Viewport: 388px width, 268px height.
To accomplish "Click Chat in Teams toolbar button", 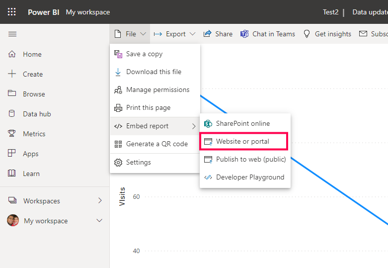I will 268,34.
